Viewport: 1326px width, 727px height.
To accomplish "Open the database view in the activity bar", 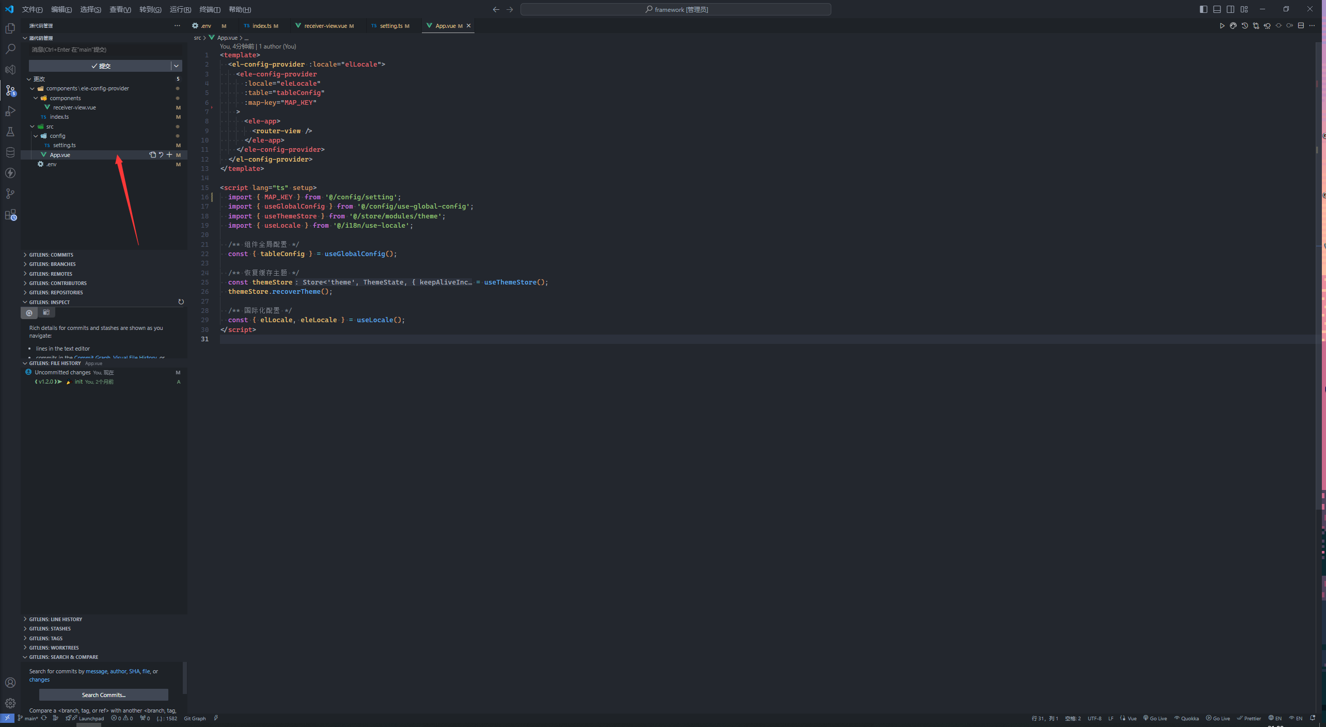I will coord(10,152).
